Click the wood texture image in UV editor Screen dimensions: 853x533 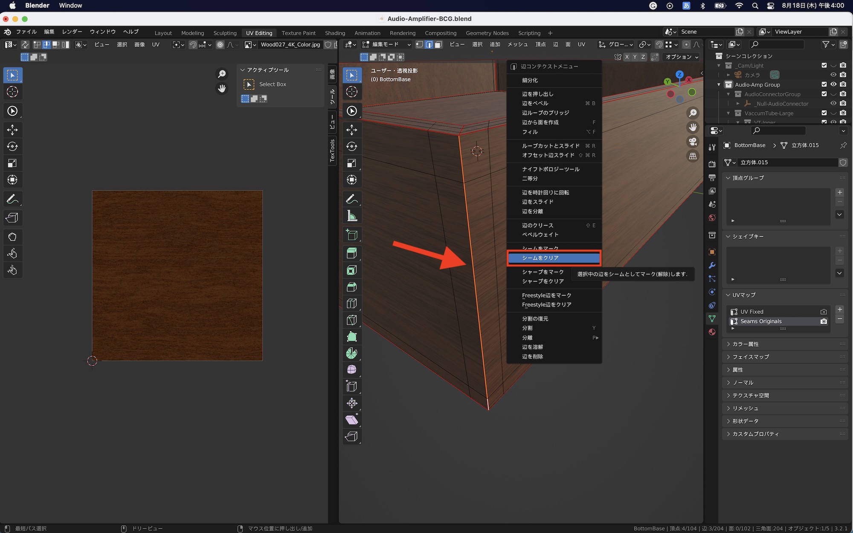click(177, 275)
